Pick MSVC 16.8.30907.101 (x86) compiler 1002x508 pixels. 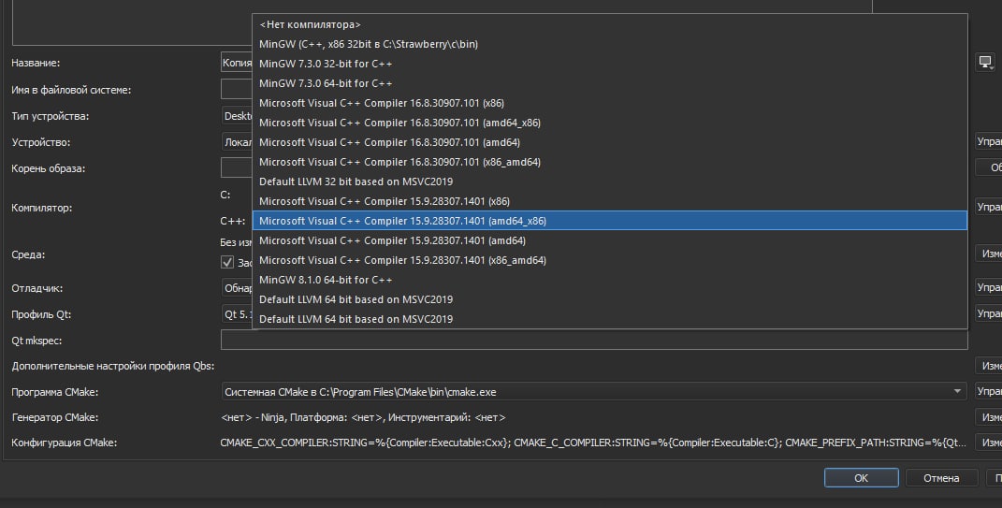(x=610, y=103)
